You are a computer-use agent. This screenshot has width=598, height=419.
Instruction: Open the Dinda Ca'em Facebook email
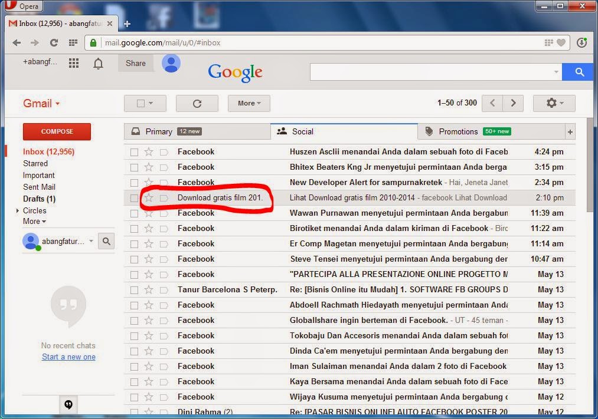(349, 351)
